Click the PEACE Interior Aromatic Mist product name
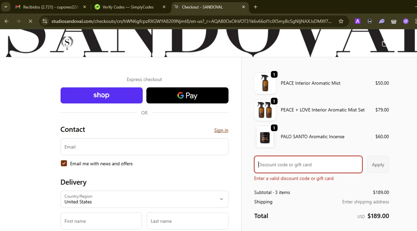Image resolution: width=417 pixels, height=231 pixels. [311, 83]
